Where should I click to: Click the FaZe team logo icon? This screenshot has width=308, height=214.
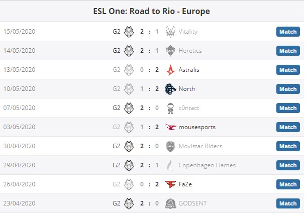coord(171,184)
